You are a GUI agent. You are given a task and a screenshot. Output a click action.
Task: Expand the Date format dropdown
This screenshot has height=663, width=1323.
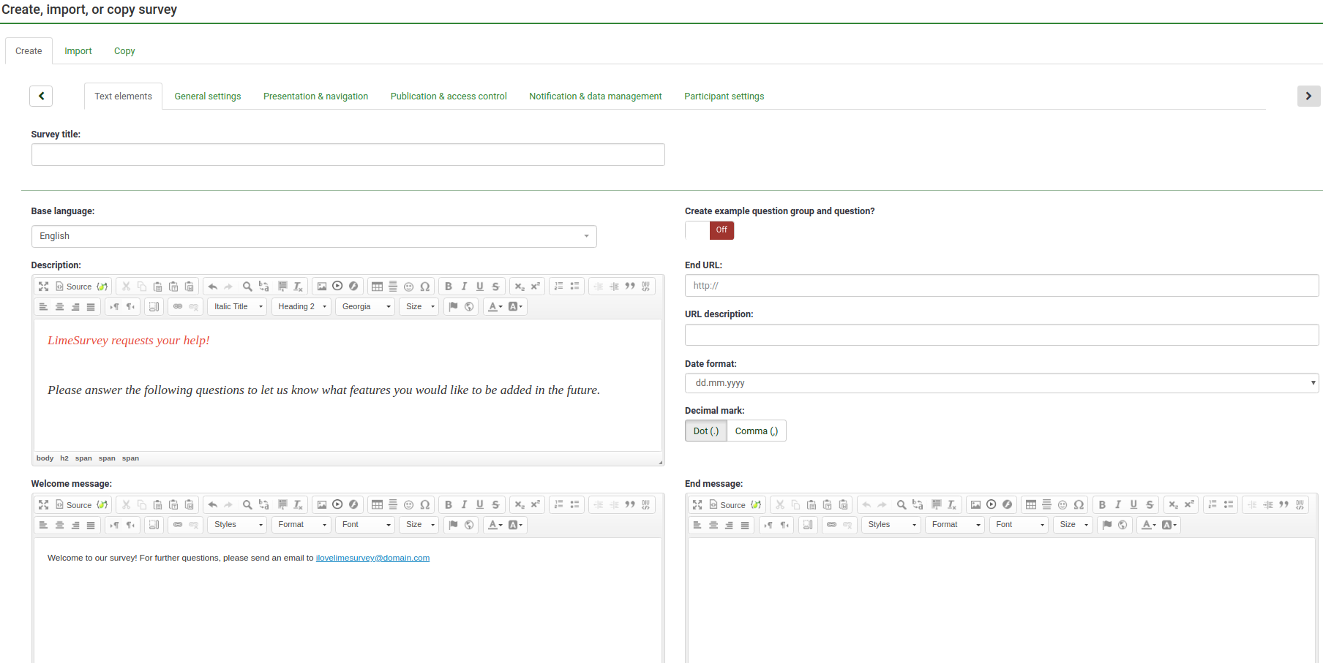point(1001,383)
